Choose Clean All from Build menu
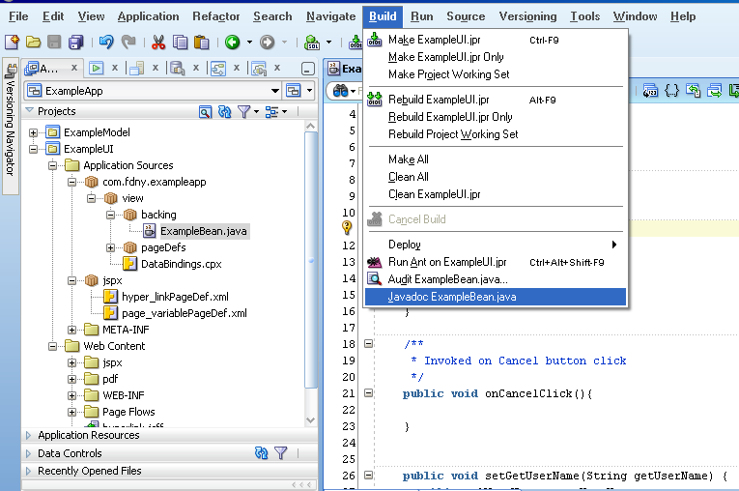 (x=409, y=177)
